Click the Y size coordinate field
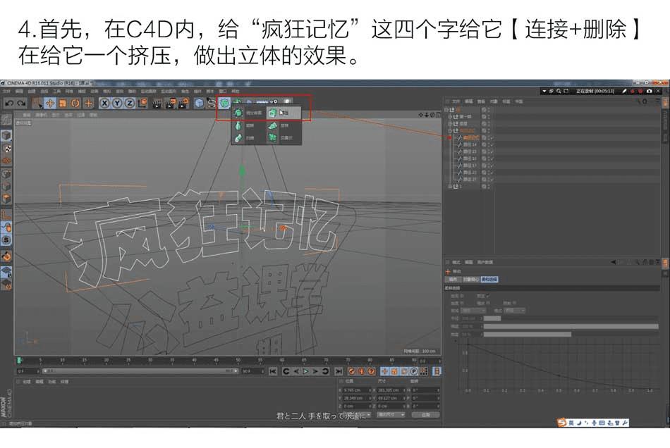This screenshot has width=670, height=448. tap(391, 398)
